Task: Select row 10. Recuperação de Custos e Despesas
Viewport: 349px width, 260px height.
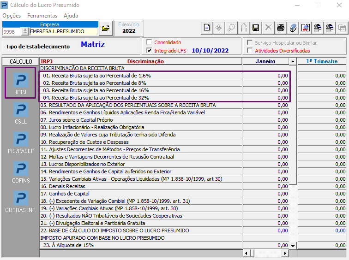Action: tap(141, 142)
